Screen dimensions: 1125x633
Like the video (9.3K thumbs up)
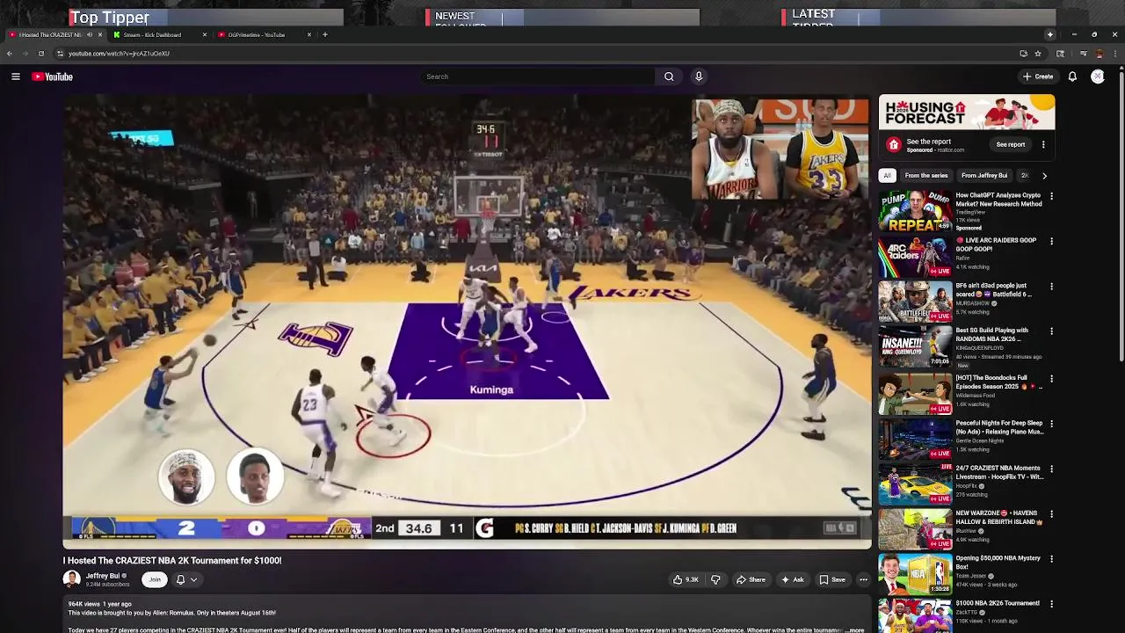tap(686, 579)
